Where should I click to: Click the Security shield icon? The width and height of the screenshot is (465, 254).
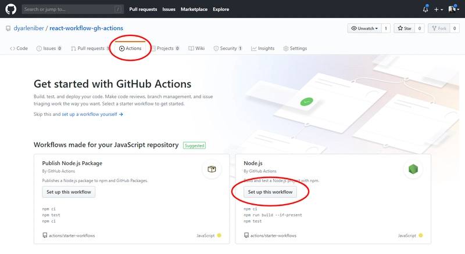pos(216,49)
